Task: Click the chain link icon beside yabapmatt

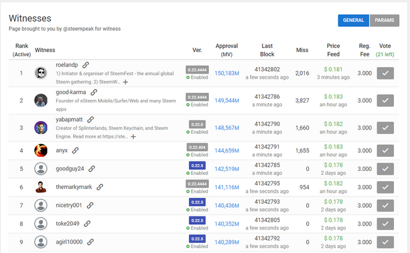Action: coord(90,119)
